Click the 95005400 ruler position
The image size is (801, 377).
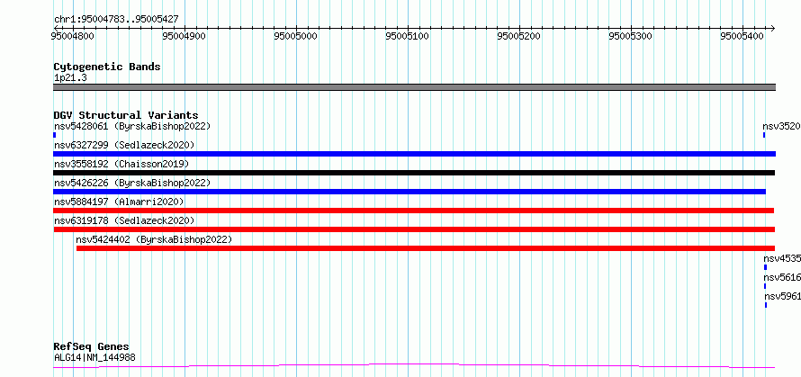click(742, 36)
